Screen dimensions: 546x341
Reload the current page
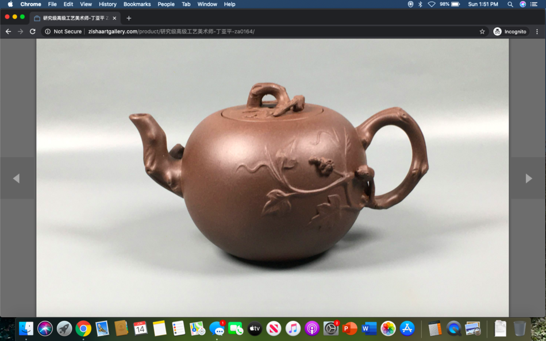33,32
